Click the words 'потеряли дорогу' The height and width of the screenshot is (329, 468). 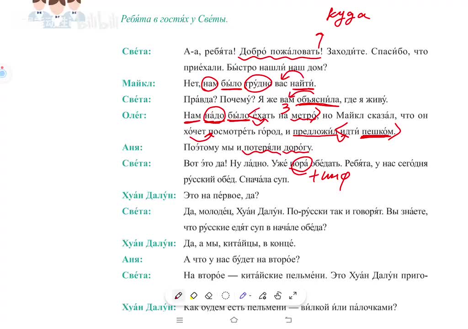[x=277, y=147]
